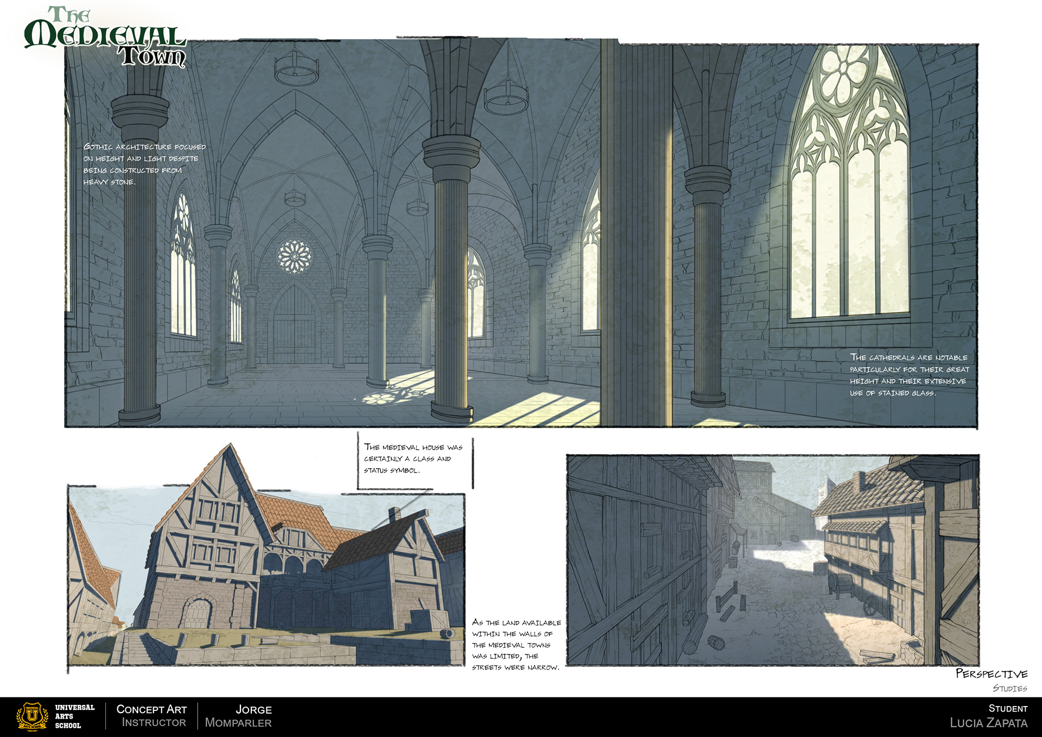Click the 'Concept Art Instructor' text
This screenshot has width=1042, height=737.
[152, 716]
